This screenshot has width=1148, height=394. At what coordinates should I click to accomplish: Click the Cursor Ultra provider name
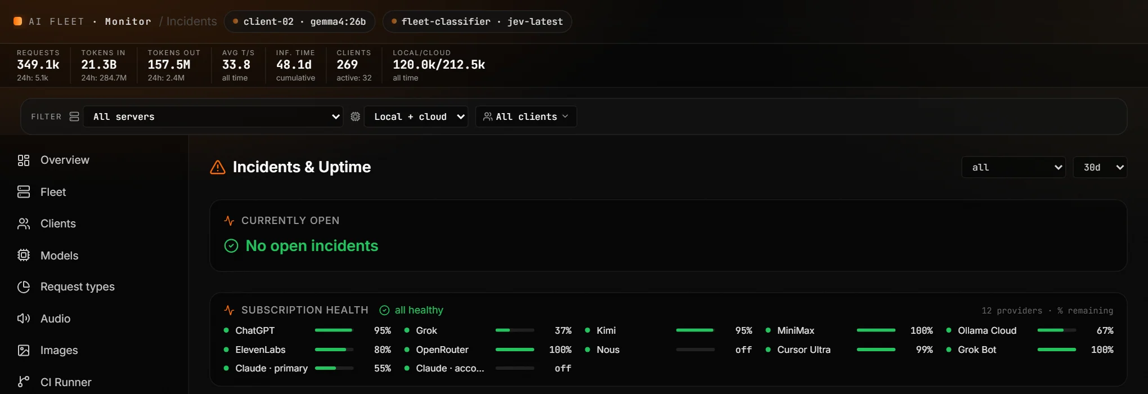(x=804, y=350)
